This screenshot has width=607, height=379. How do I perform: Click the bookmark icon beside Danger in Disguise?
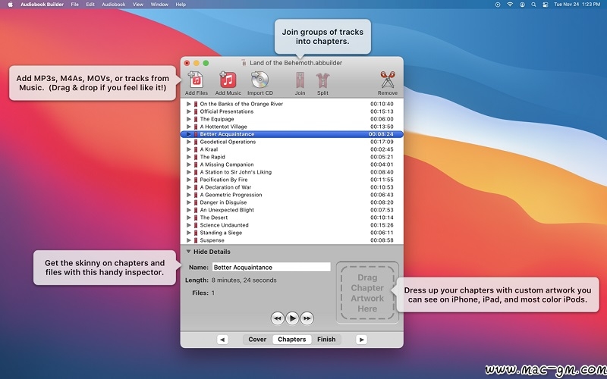pyautogui.click(x=196, y=202)
